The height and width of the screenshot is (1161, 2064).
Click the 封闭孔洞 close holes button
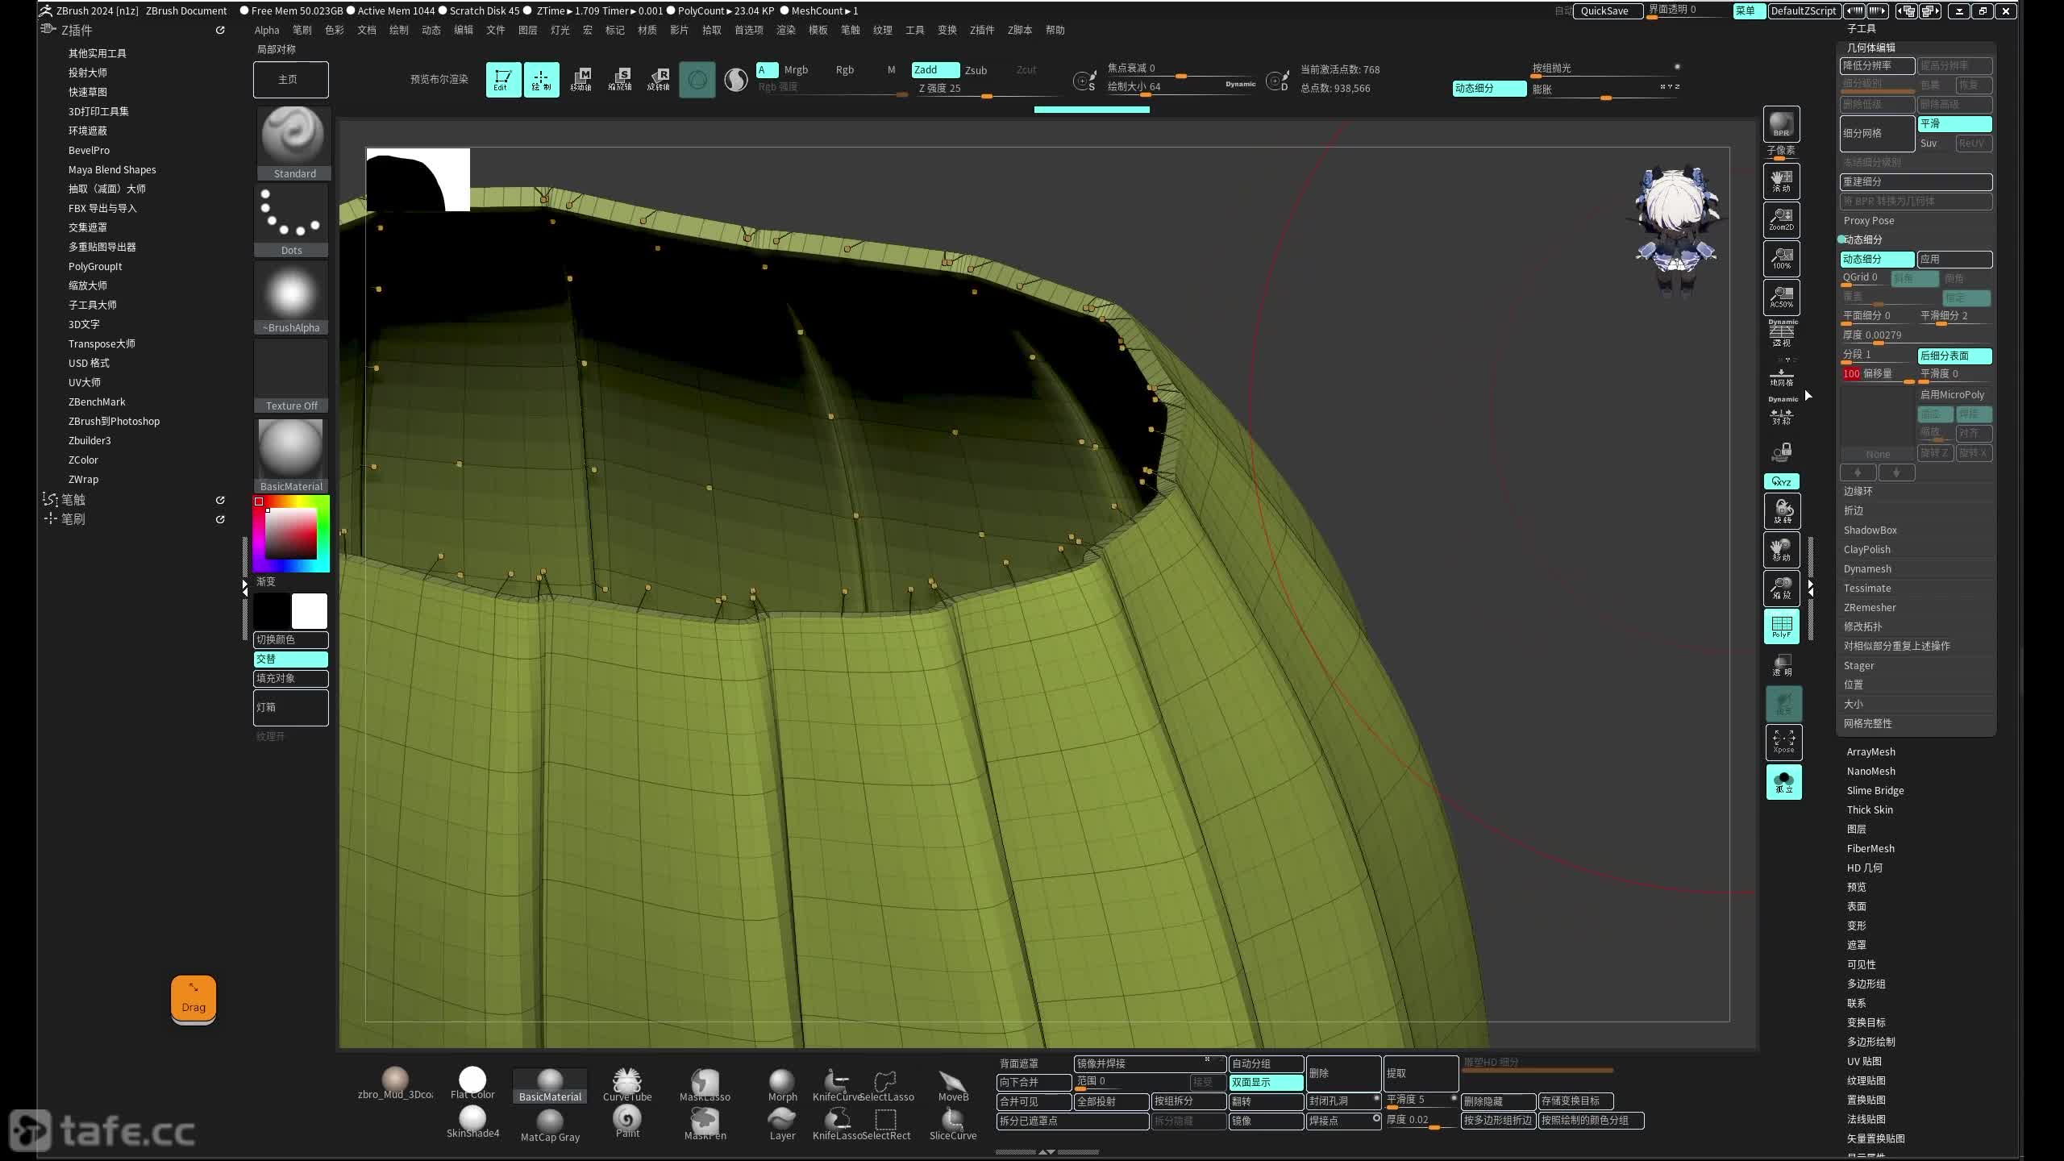pyautogui.click(x=1343, y=1101)
